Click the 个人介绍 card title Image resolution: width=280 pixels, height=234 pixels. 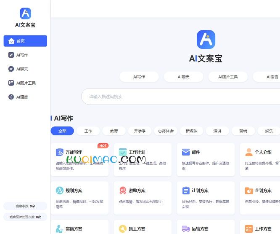click(263, 152)
